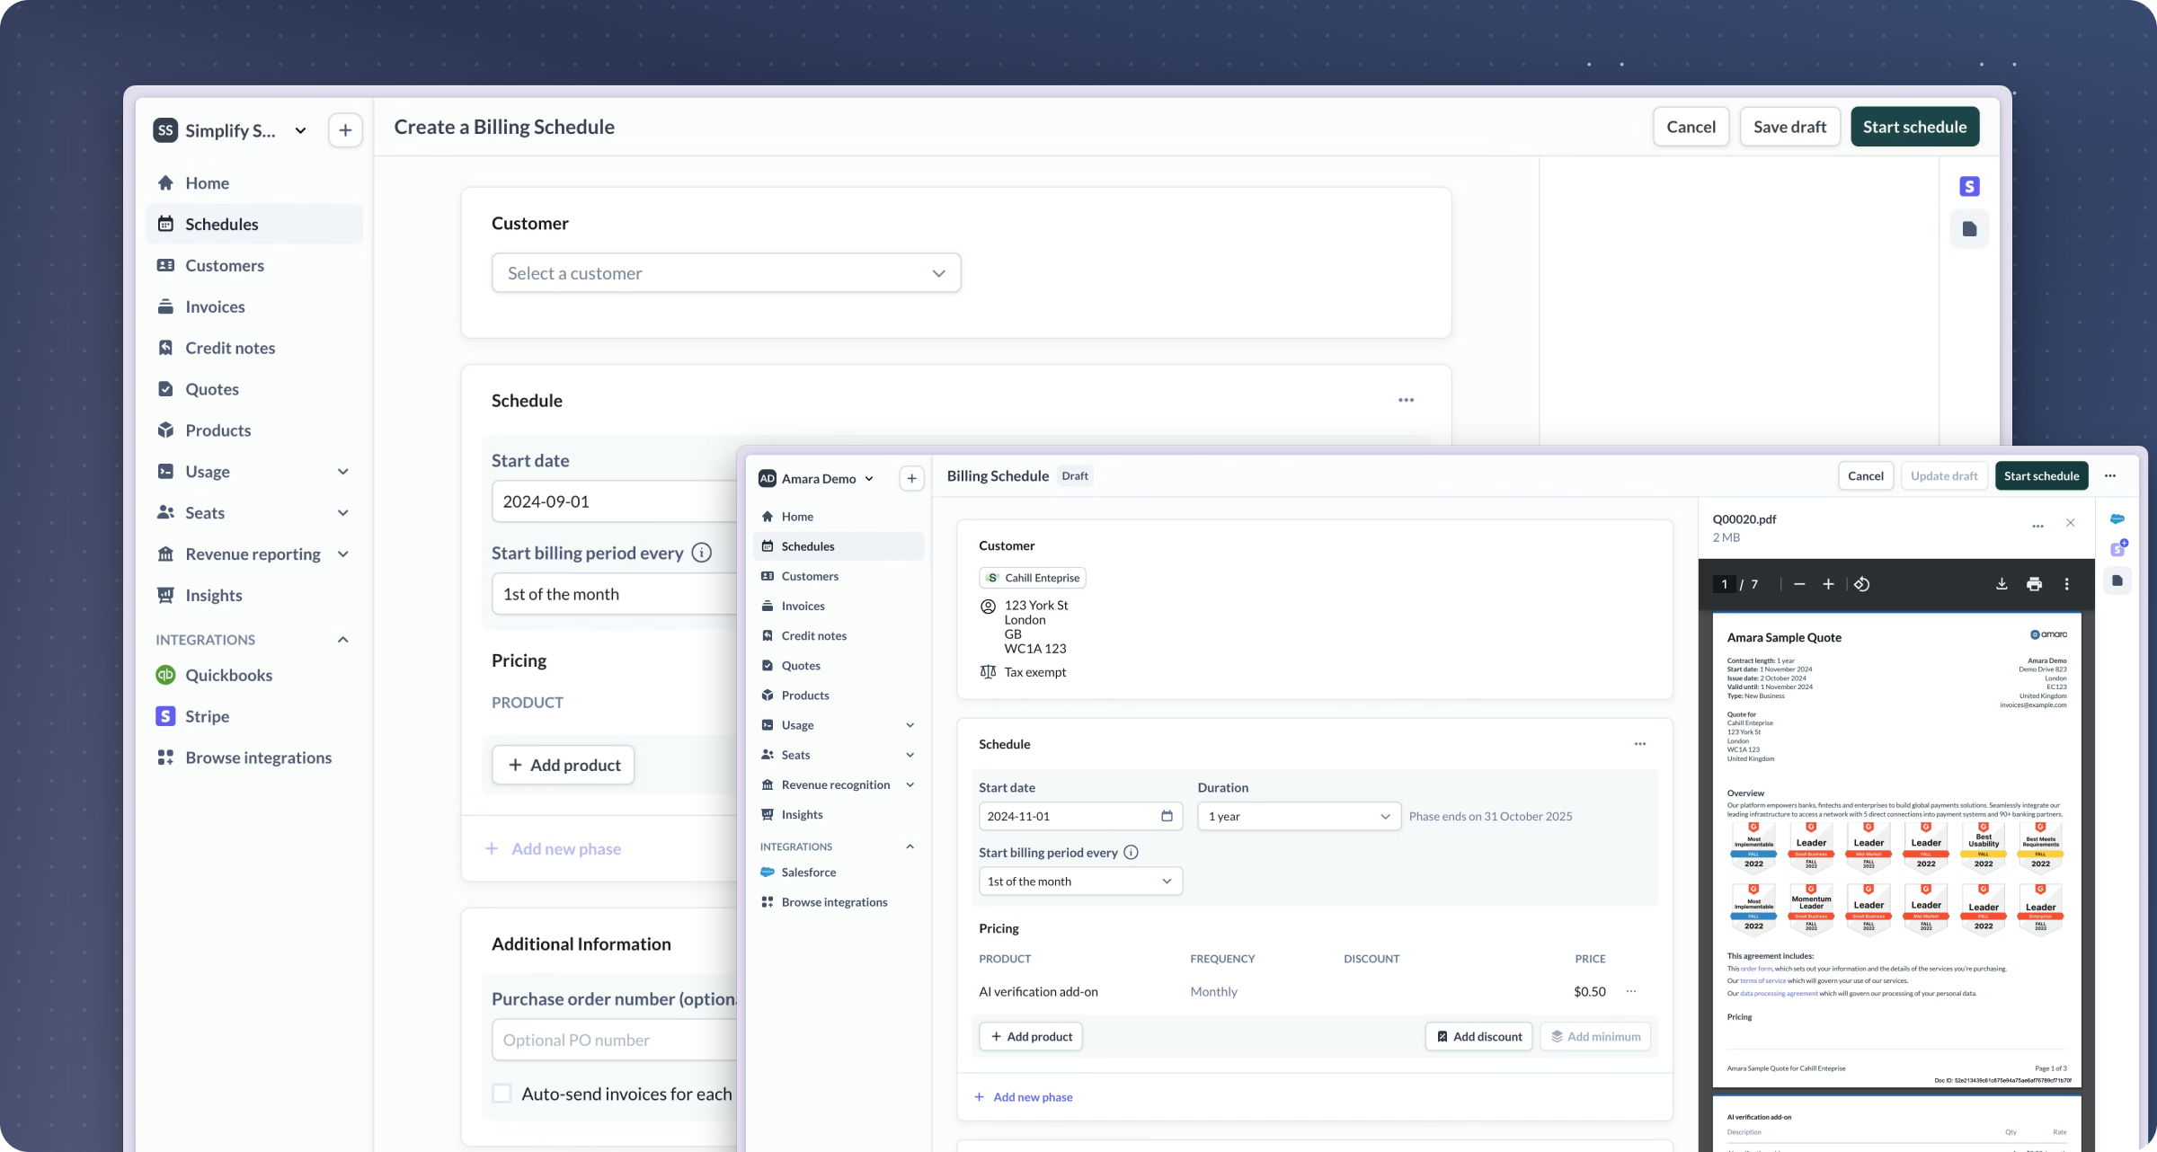Click Add new phase link

pos(1032,1096)
